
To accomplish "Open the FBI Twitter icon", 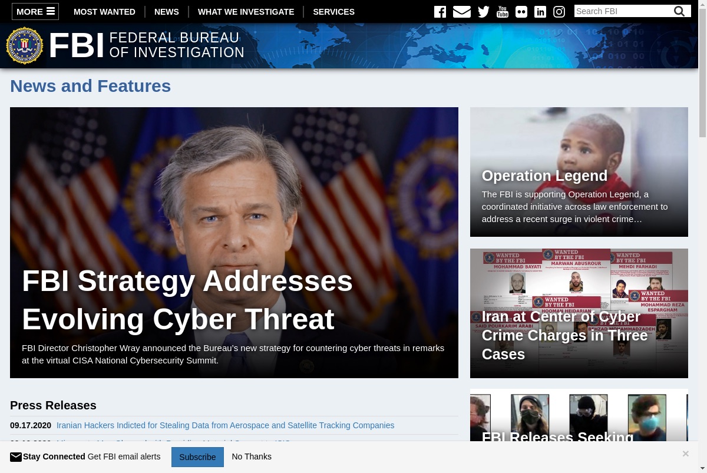I will pos(484,12).
